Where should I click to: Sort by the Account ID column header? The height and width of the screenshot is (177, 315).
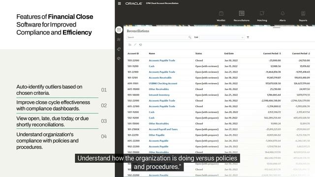click(133, 54)
